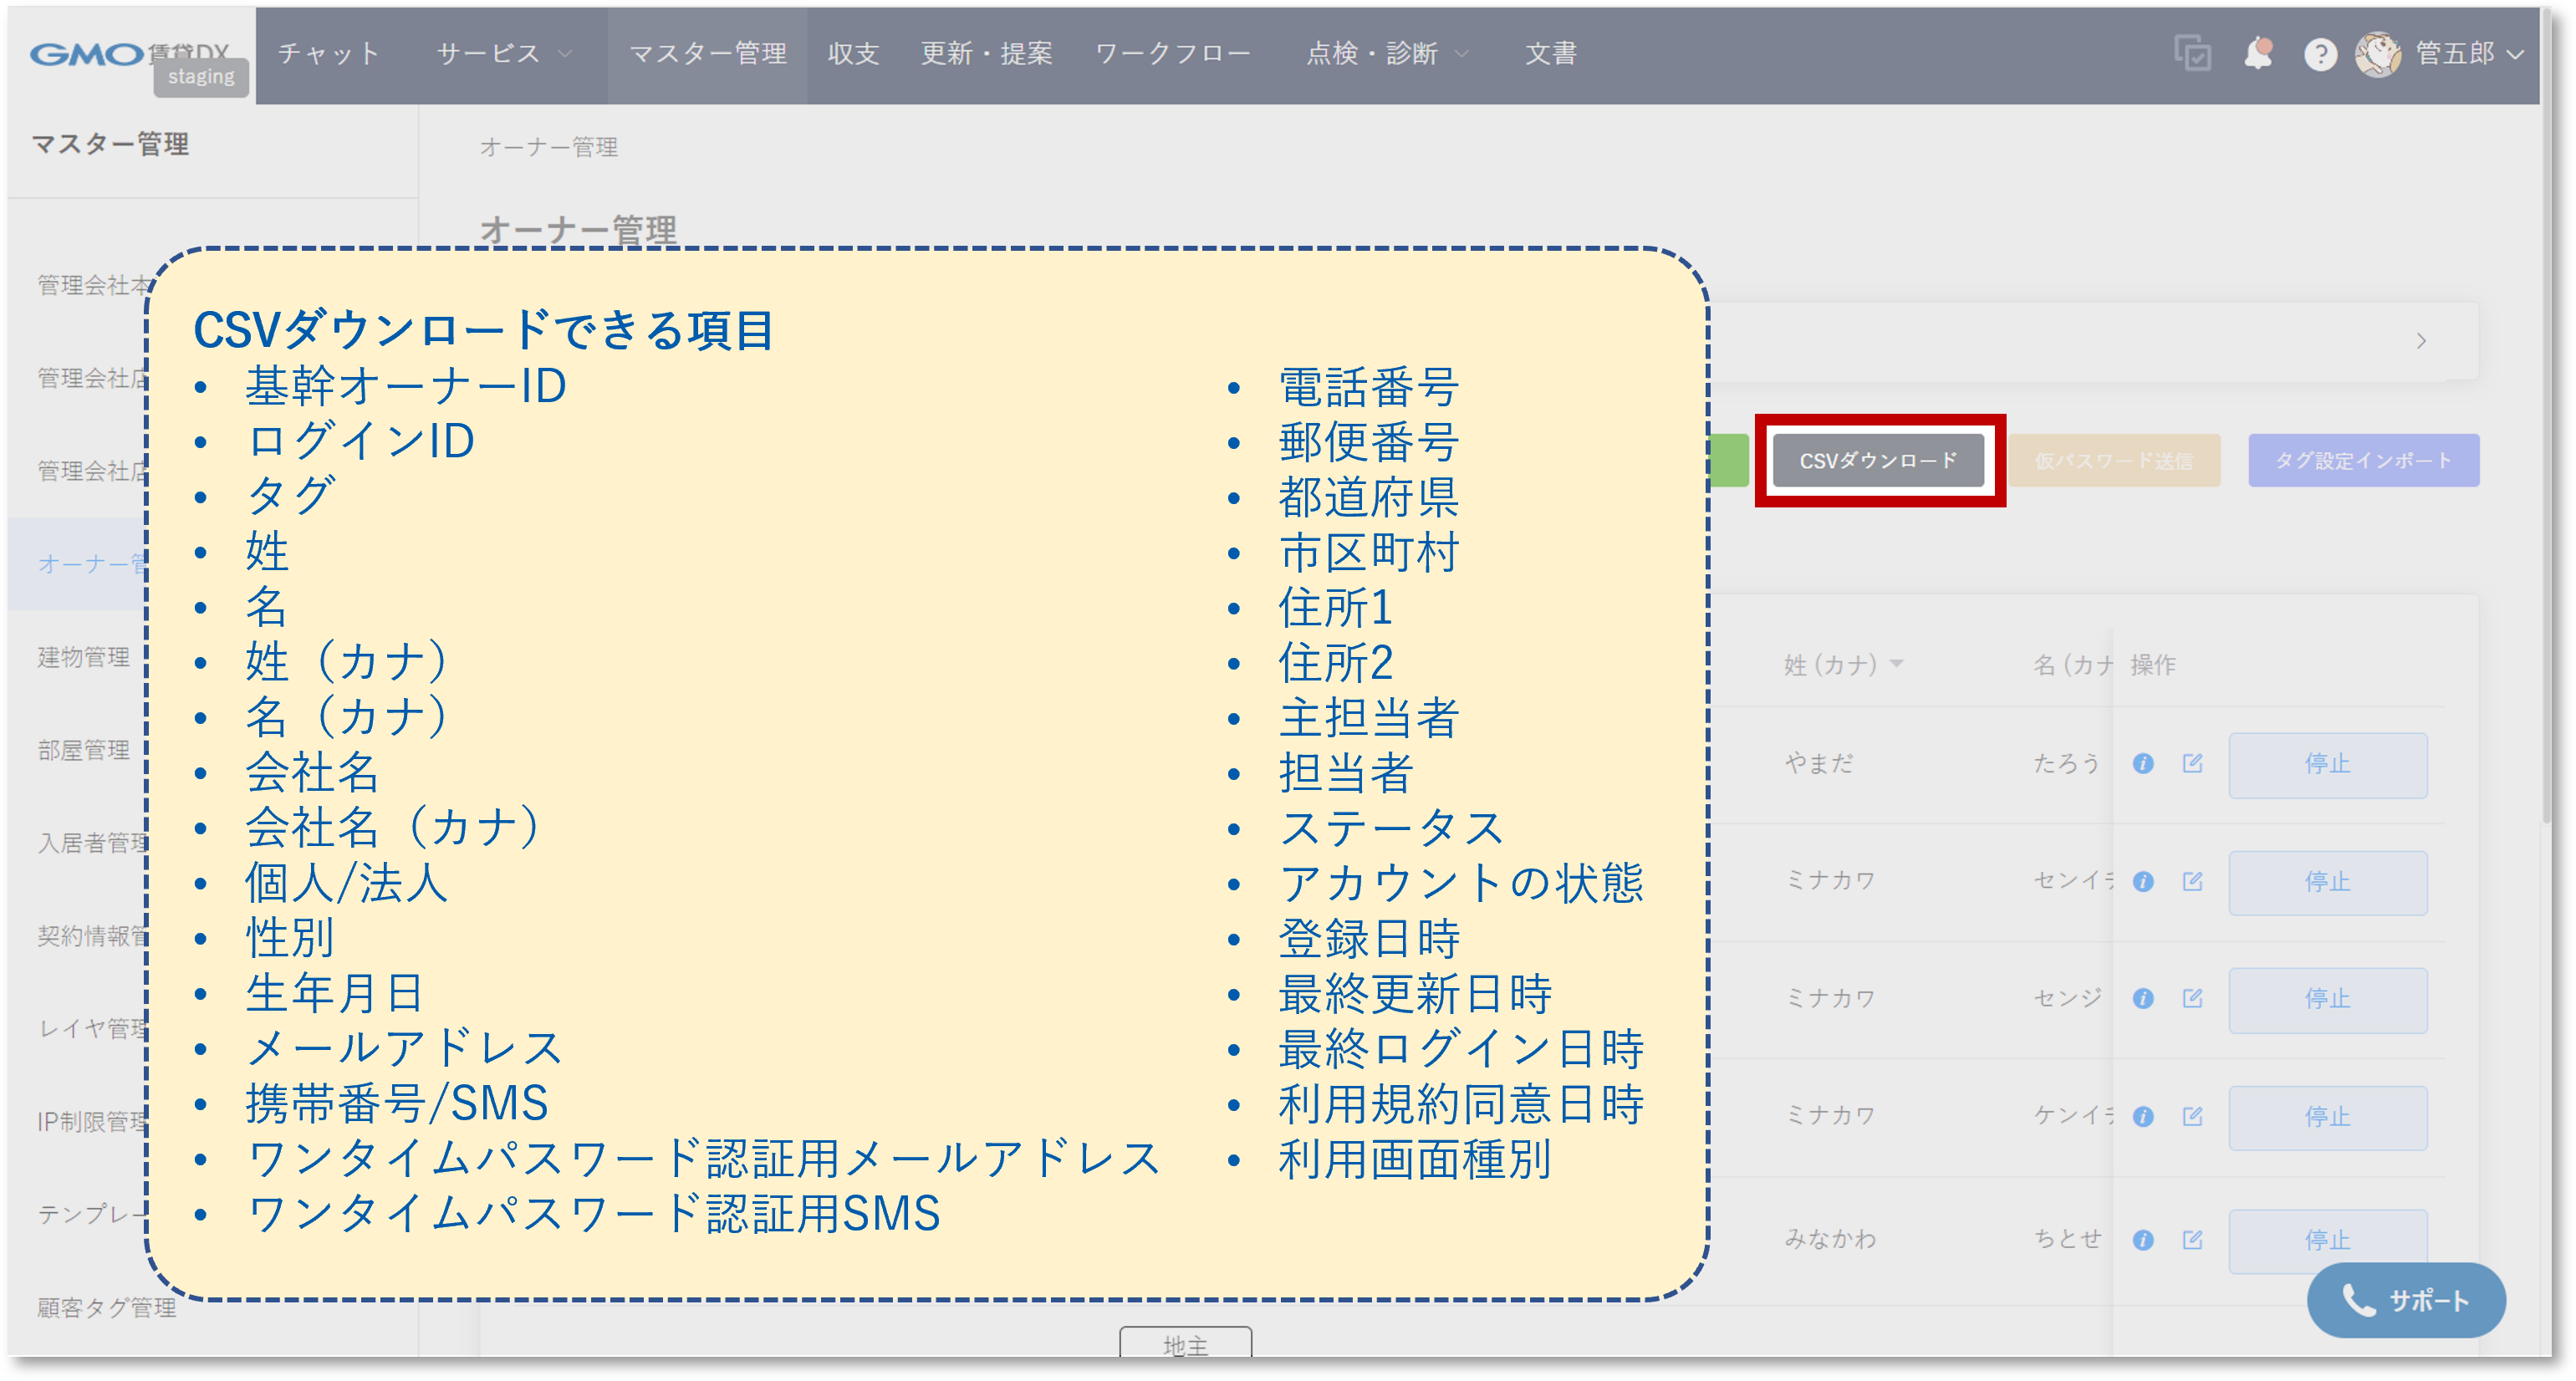Expand the search panel chevron
This screenshot has height=1381, width=2576.
[2423, 341]
